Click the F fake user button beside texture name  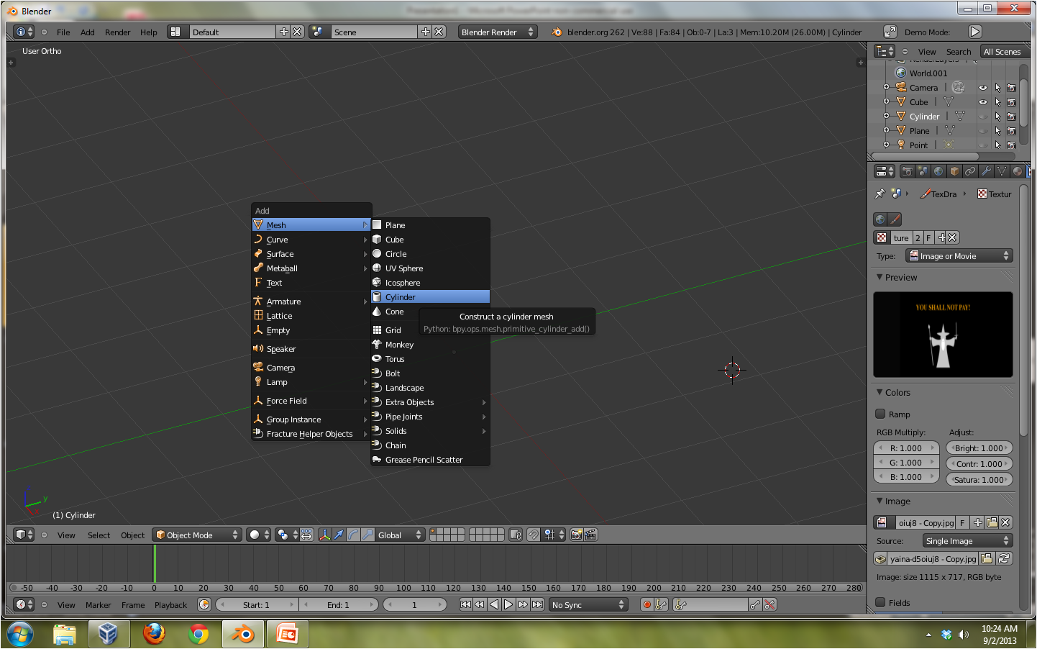coord(928,237)
